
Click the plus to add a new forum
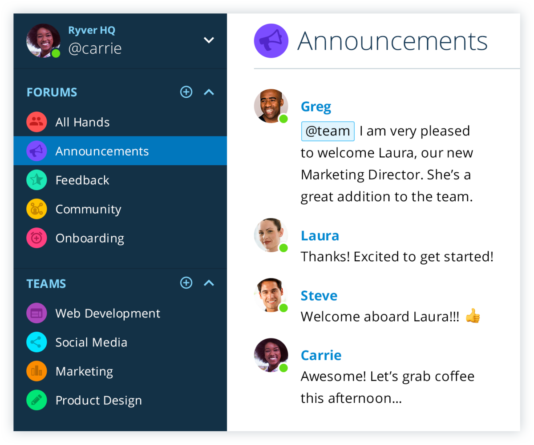pyautogui.click(x=186, y=92)
